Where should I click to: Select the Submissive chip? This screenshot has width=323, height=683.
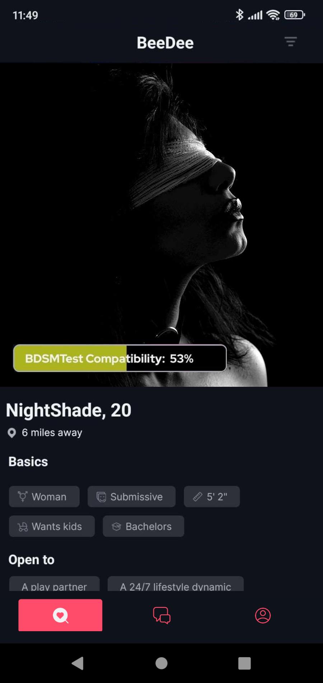coord(131,496)
